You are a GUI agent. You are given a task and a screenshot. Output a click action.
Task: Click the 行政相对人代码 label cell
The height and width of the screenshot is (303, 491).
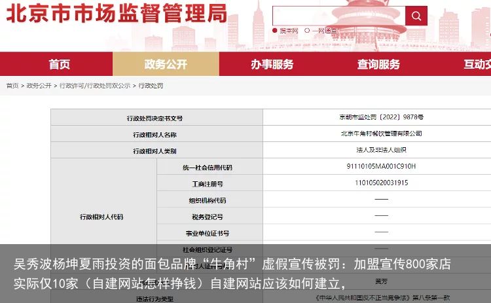pyautogui.click(x=103, y=217)
